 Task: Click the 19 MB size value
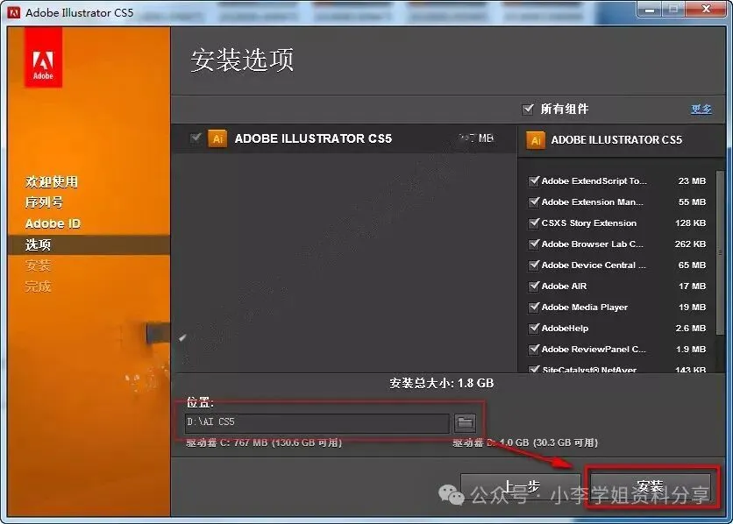(692, 307)
